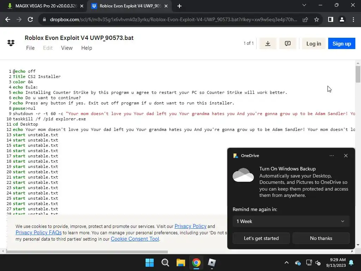Open File Explorer from taskbar
The image size is (361, 271).
(181, 263)
